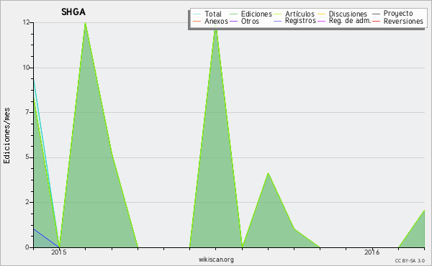The image size is (432, 266).
Task: Select the Anexos legend entry
Action: 216,21
